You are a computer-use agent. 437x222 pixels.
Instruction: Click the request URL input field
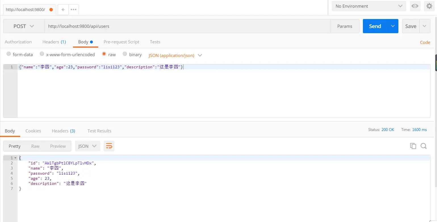[x=187, y=26]
